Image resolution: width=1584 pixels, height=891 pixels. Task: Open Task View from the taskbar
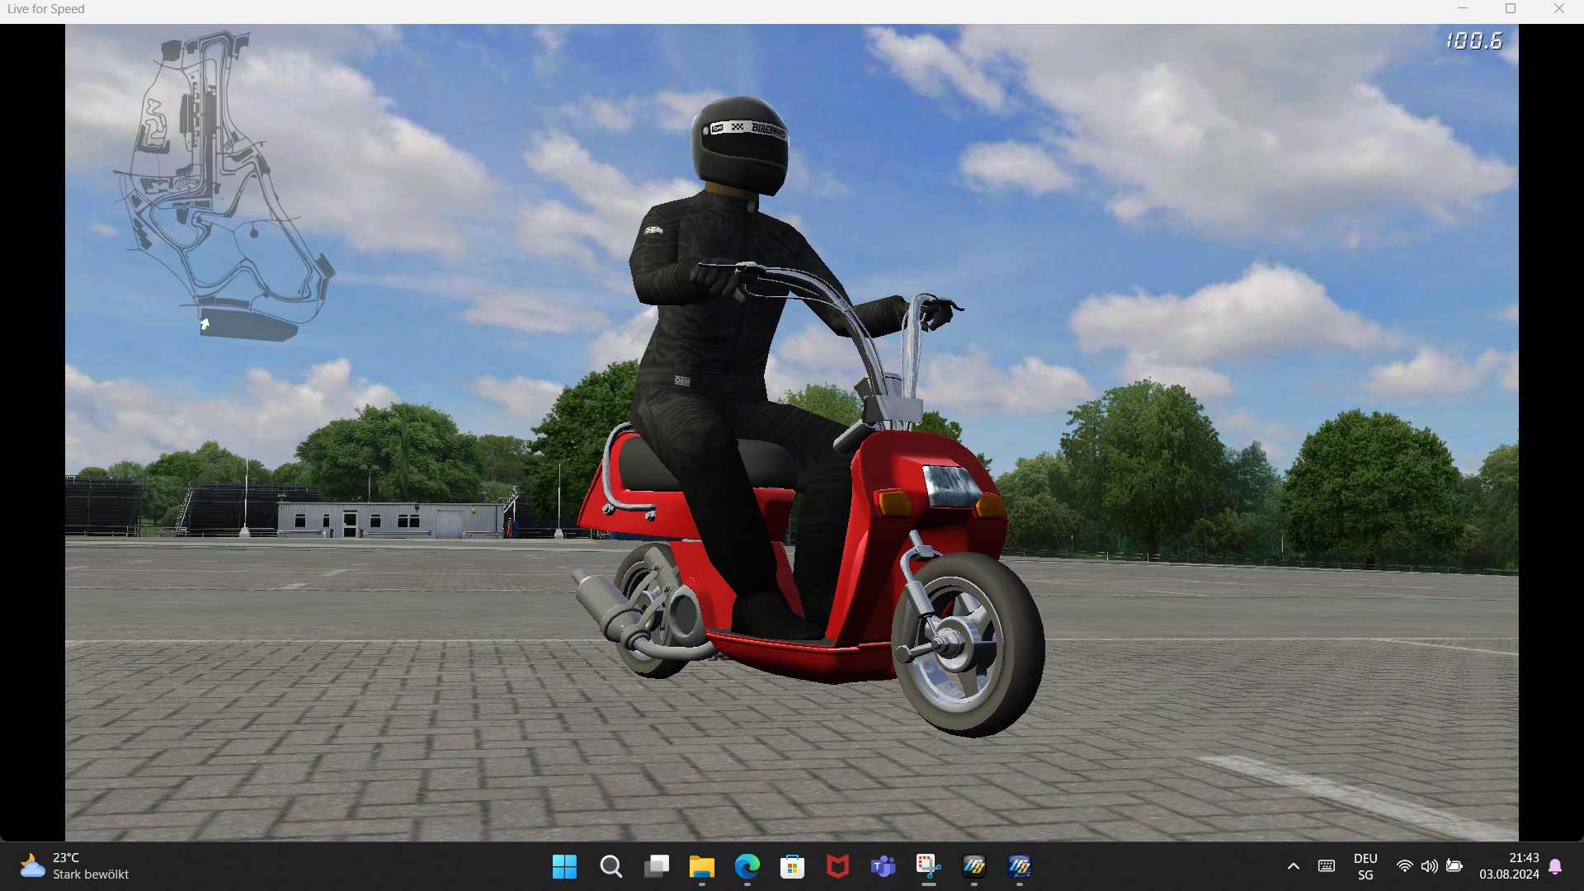click(657, 866)
